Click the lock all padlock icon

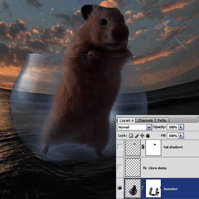click(148, 136)
